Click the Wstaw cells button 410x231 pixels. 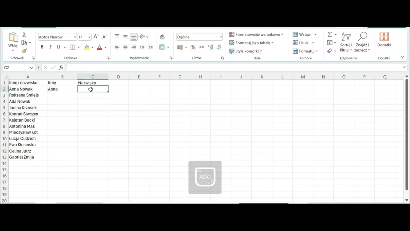pos(302,34)
